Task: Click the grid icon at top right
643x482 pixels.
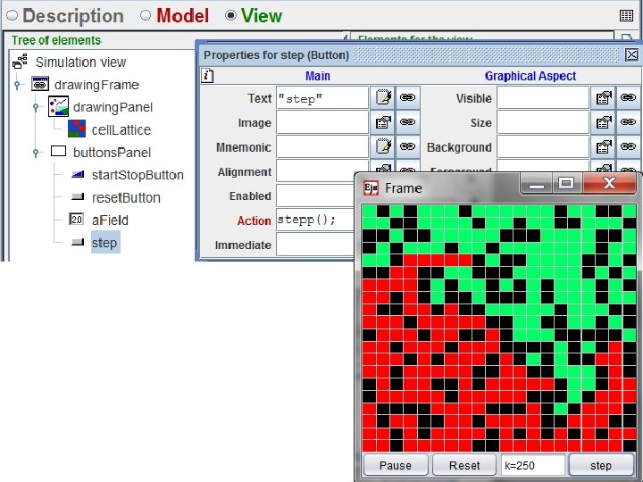Action: [x=626, y=15]
